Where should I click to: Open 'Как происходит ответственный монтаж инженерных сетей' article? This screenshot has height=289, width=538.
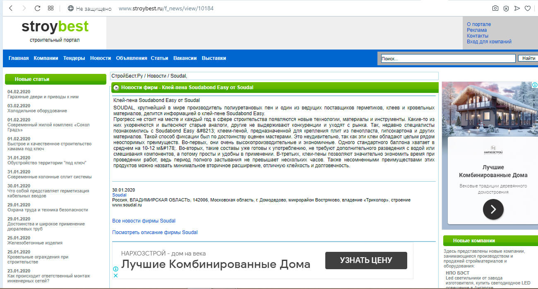48,278
